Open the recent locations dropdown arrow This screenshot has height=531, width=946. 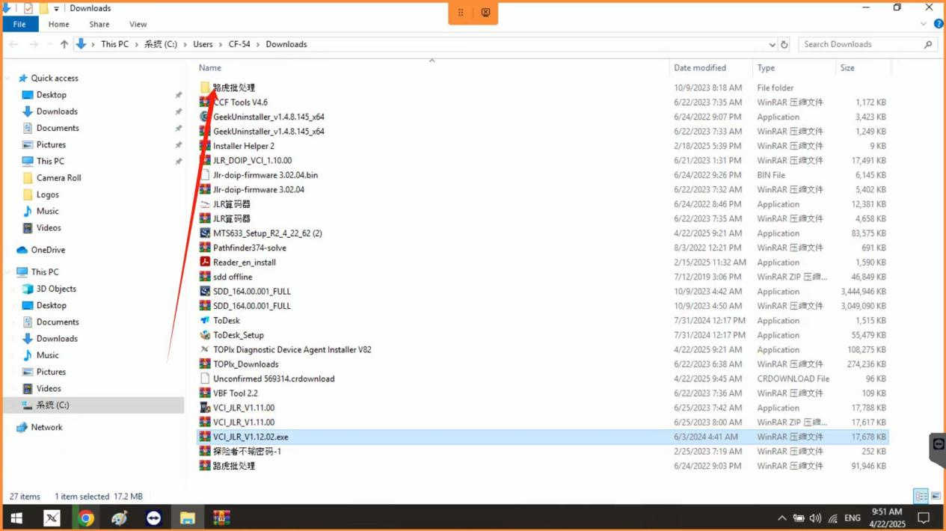pyautogui.click(x=51, y=45)
